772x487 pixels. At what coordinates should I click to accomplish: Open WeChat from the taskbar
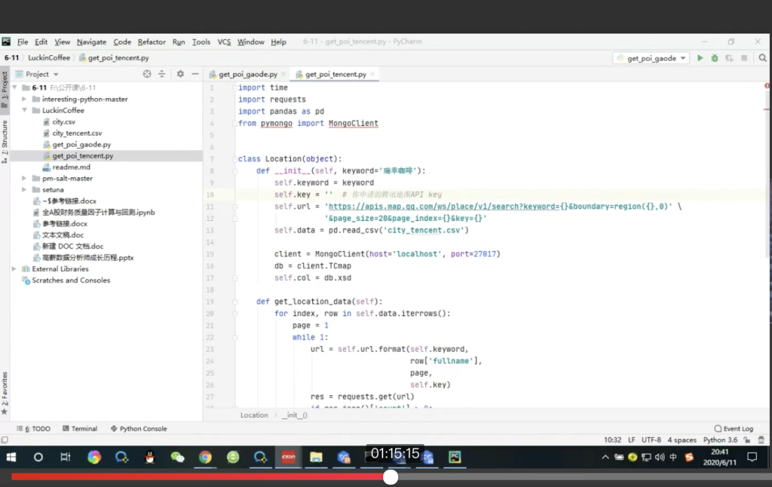[177, 456]
